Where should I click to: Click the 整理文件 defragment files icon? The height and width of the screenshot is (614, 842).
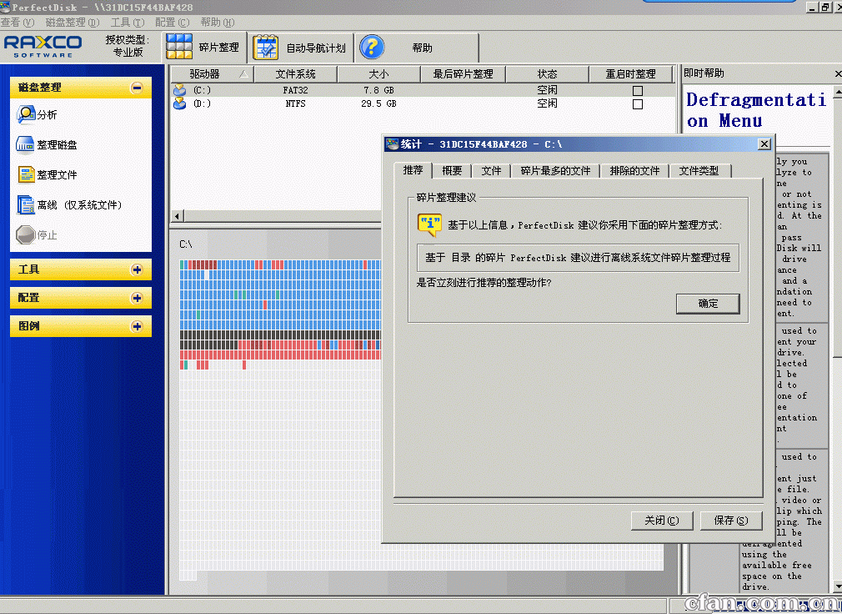coord(25,174)
